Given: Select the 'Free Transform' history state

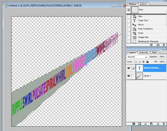Looking at the screenshot, I should coord(149,29).
